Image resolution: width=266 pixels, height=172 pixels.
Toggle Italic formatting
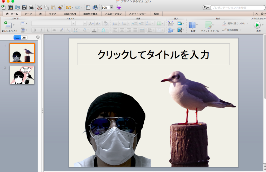coord(41,30)
